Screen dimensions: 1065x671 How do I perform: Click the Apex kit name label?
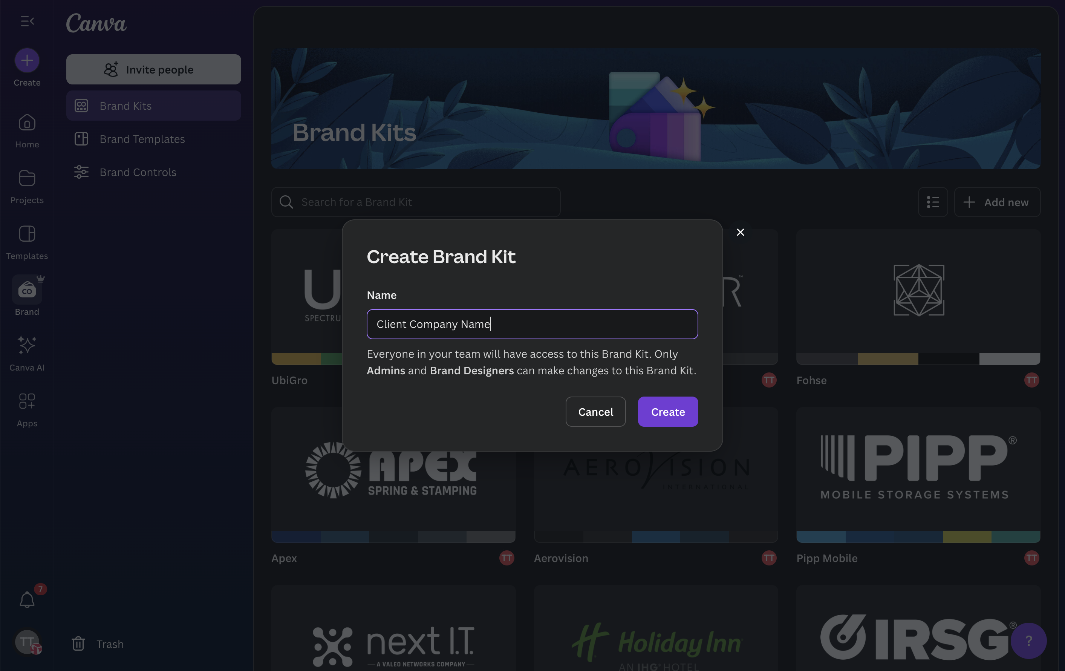(x=284, y=558)
